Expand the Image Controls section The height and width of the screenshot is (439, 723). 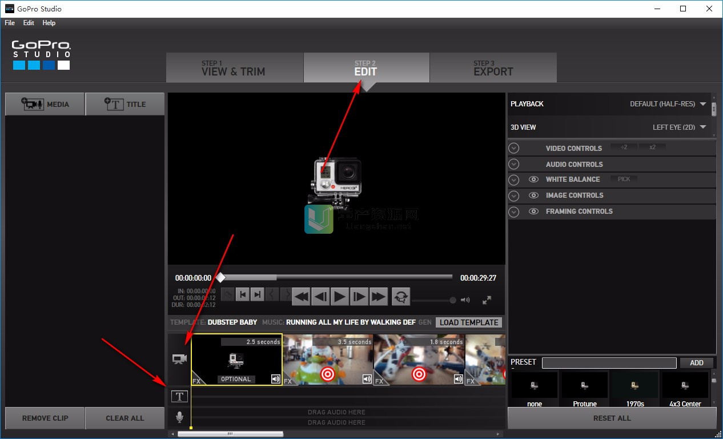point(514,195)
